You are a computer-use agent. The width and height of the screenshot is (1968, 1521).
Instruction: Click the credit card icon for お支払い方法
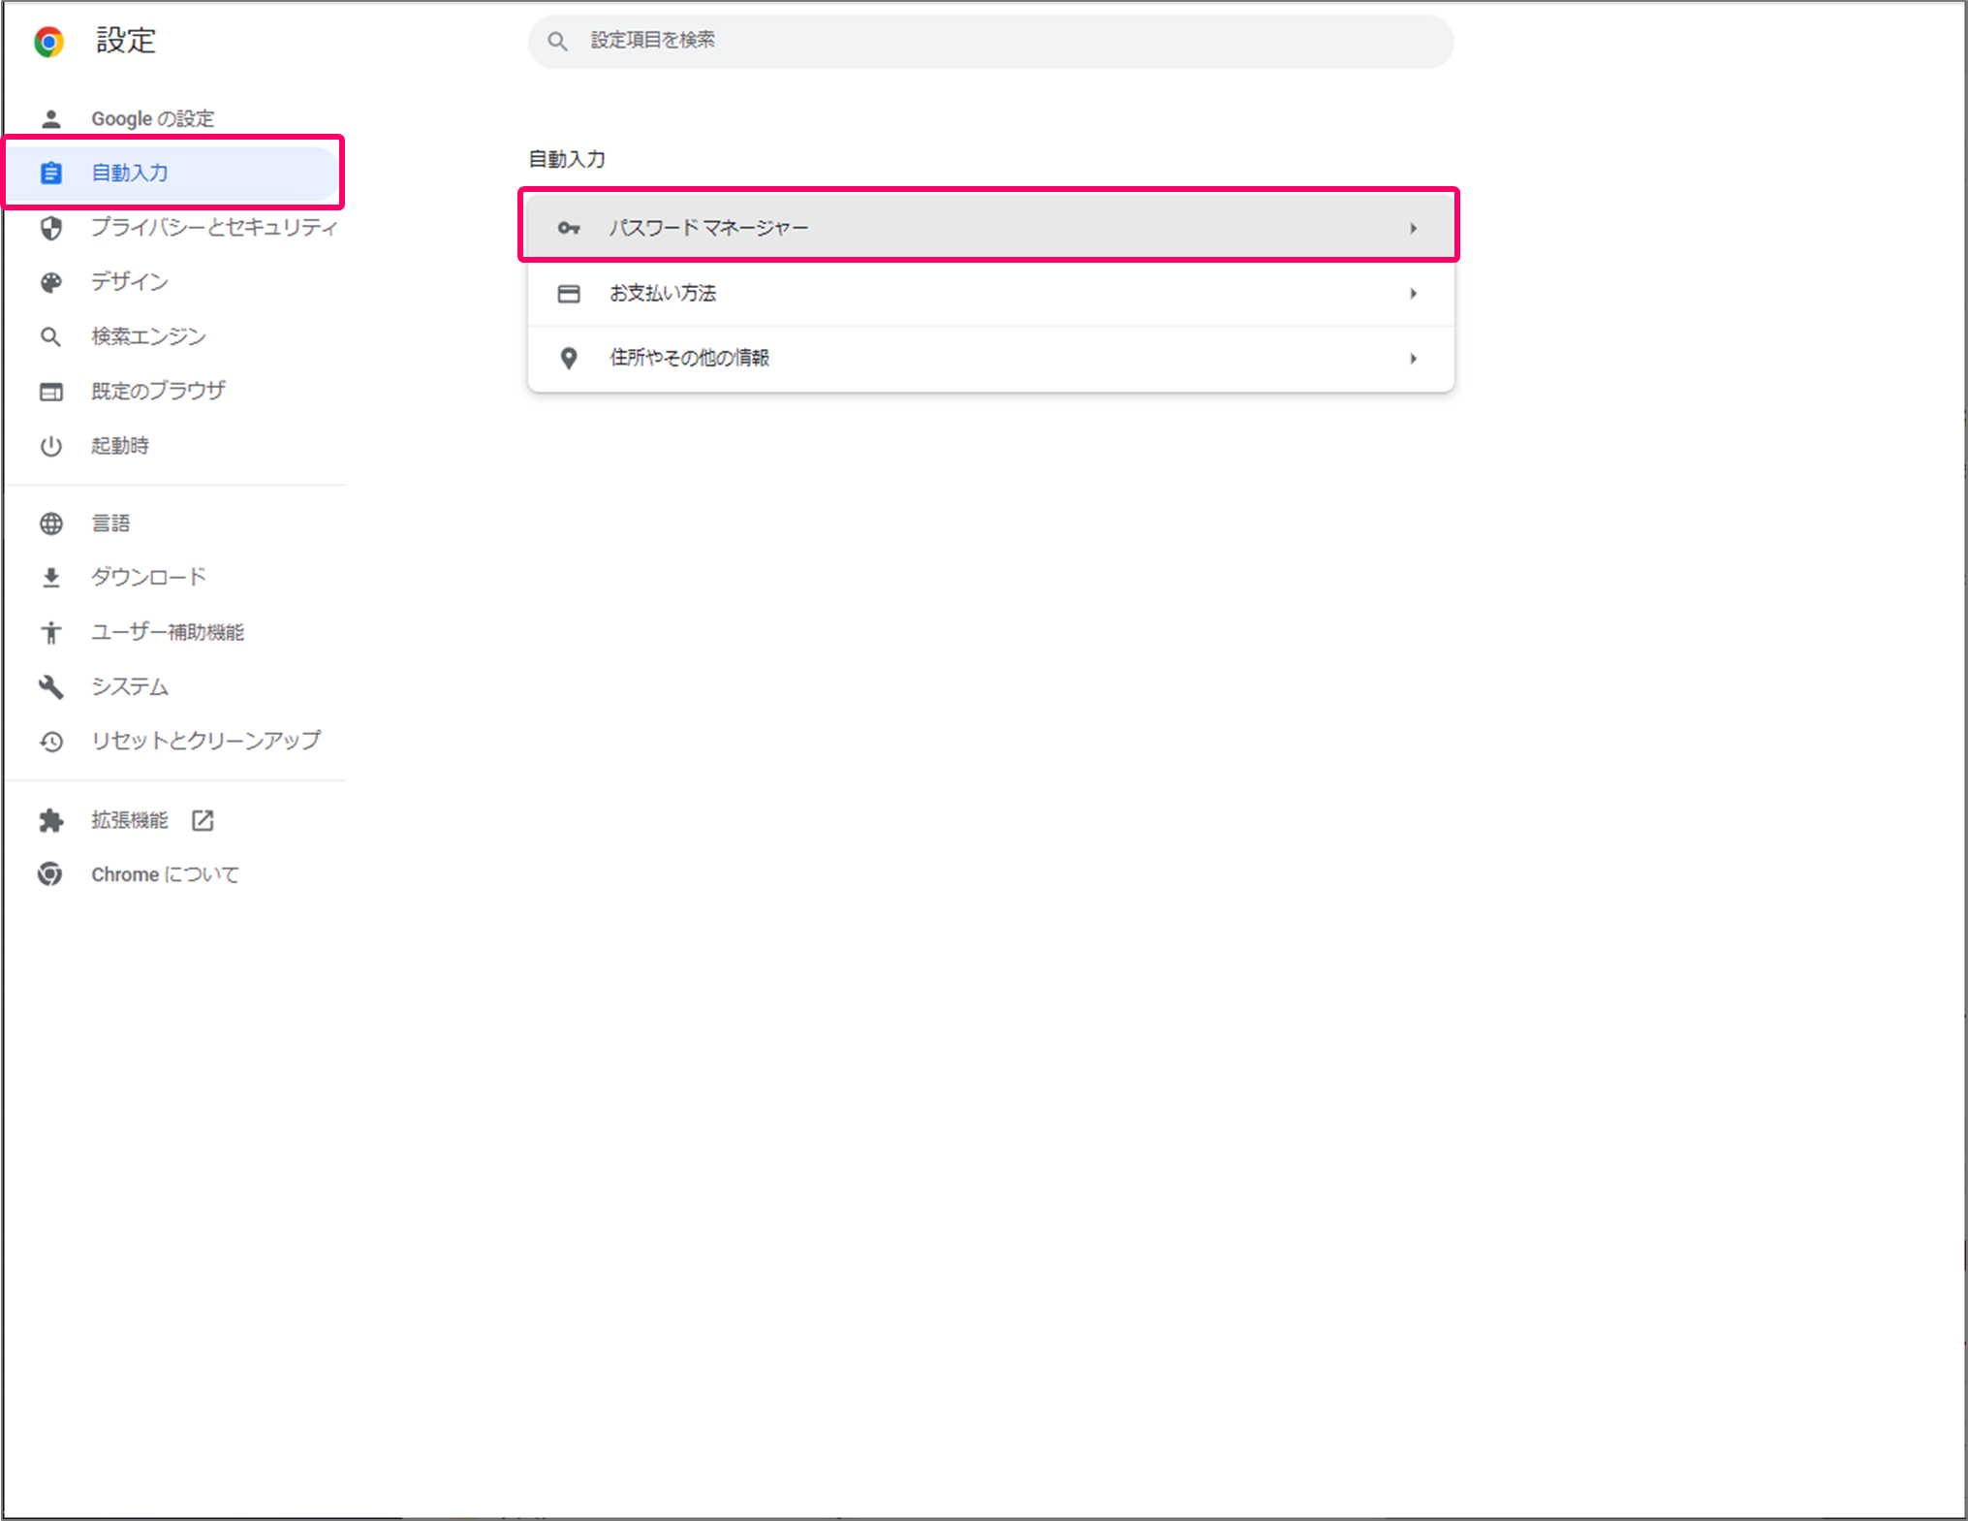pyautogui.click(x=569, y=294)
